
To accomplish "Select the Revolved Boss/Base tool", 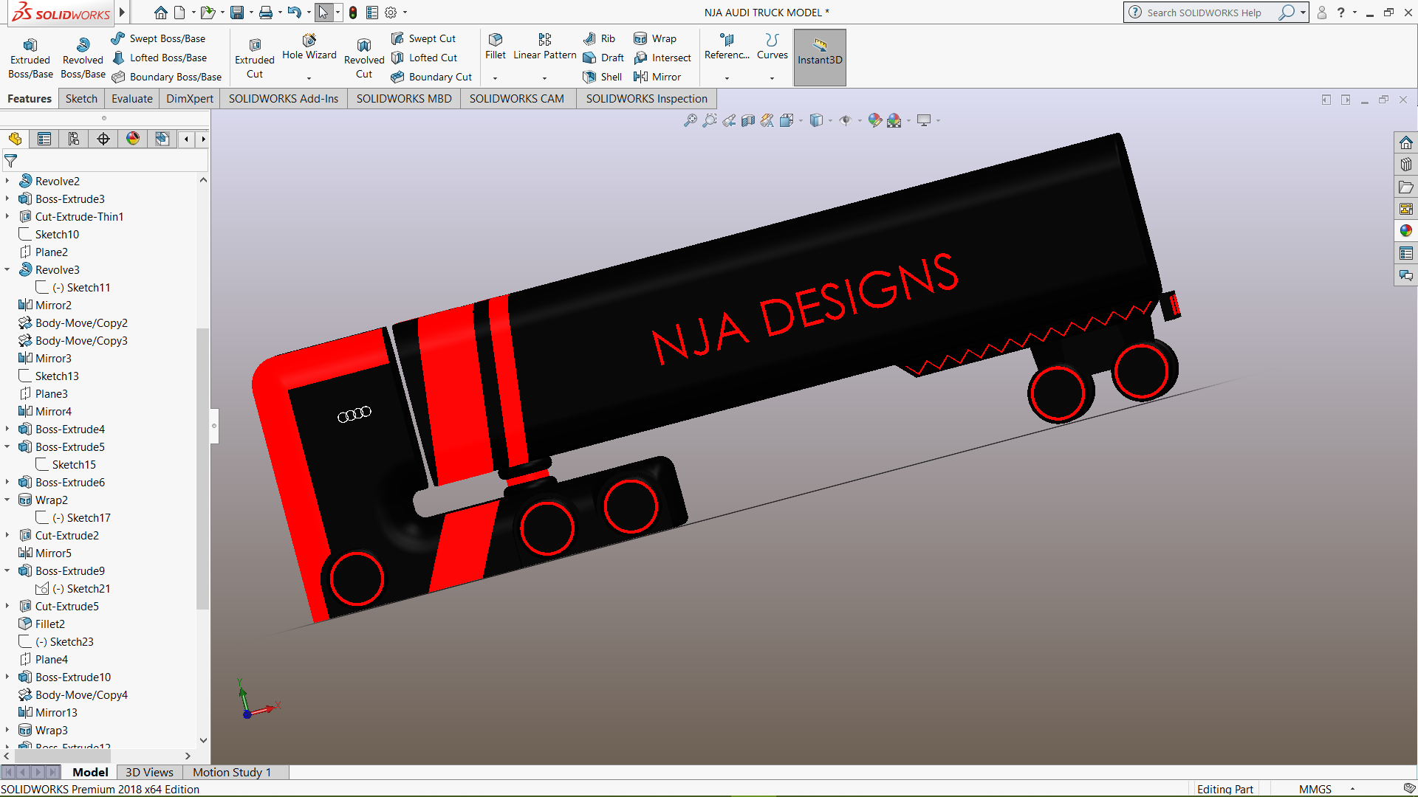I will click(x=83, y=58).
